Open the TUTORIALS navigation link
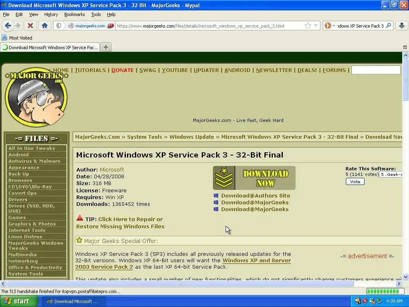 coord(90,70)
